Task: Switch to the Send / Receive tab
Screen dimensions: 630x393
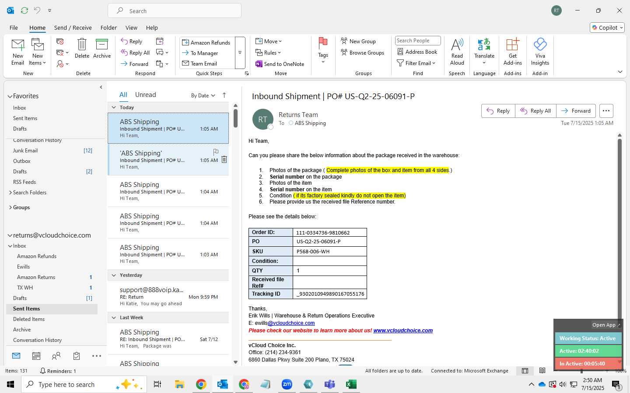Action: 73,28
